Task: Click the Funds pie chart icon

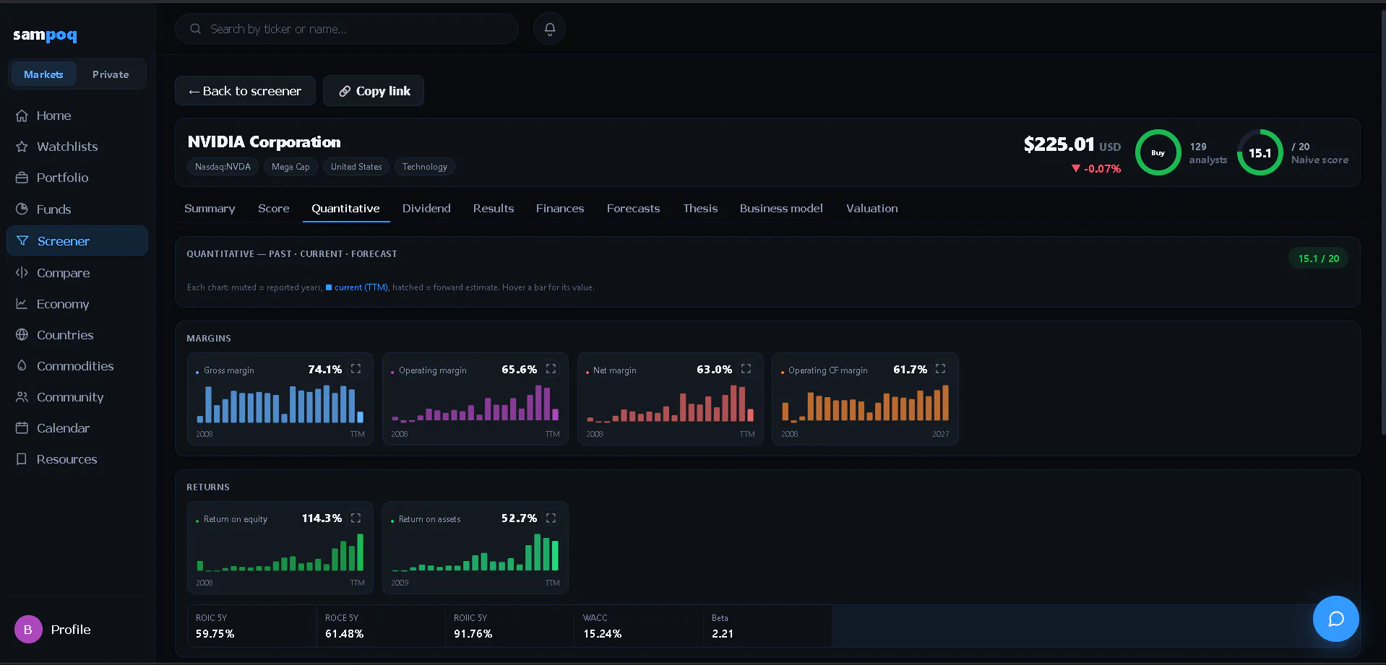Action: point(22,209)
